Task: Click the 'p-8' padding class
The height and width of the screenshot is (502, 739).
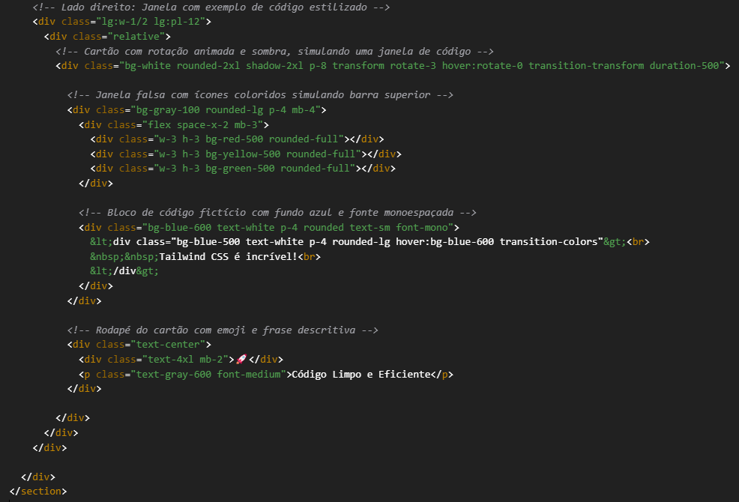Action: [x=318, y=65]
